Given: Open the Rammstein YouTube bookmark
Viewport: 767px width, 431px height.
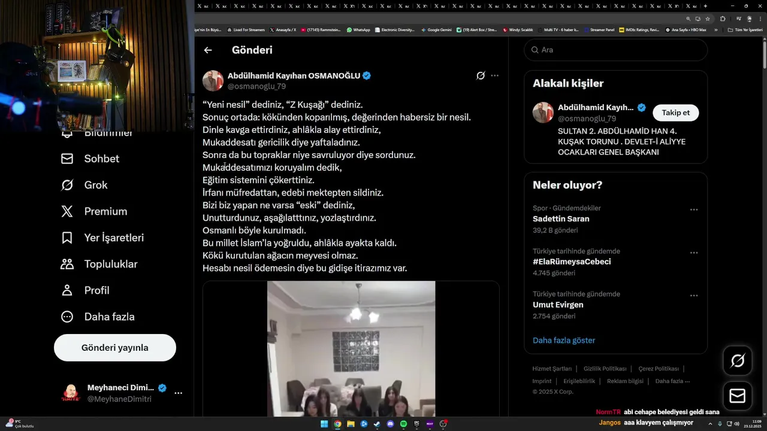Looking at the screenshot, I should point(321,29).
